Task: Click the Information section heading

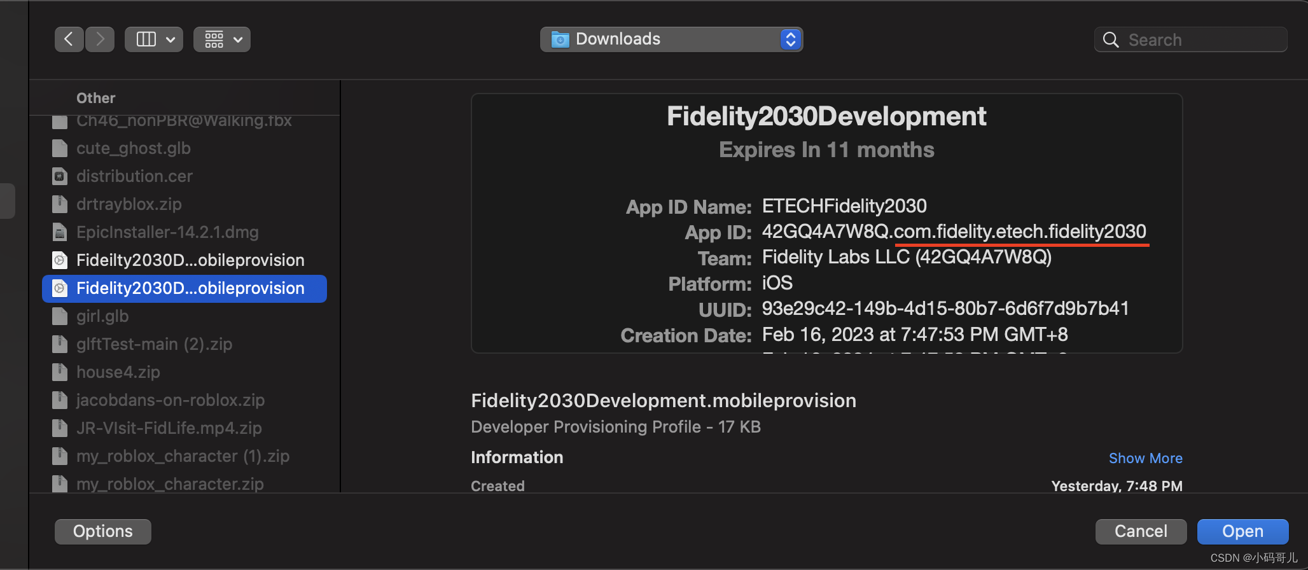Action: pyautogui.click(x=517, y=457)
